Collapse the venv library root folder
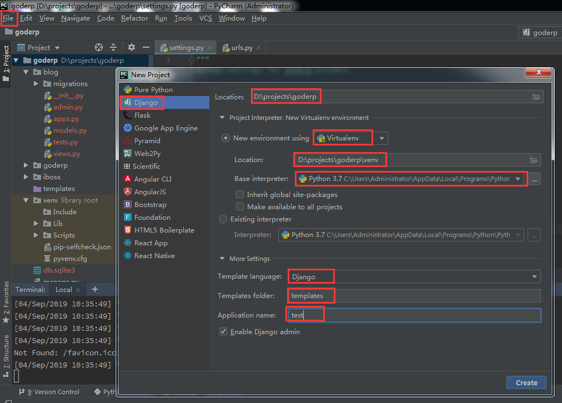The height and width of the screenshot is (403, 562). point(26,200)
